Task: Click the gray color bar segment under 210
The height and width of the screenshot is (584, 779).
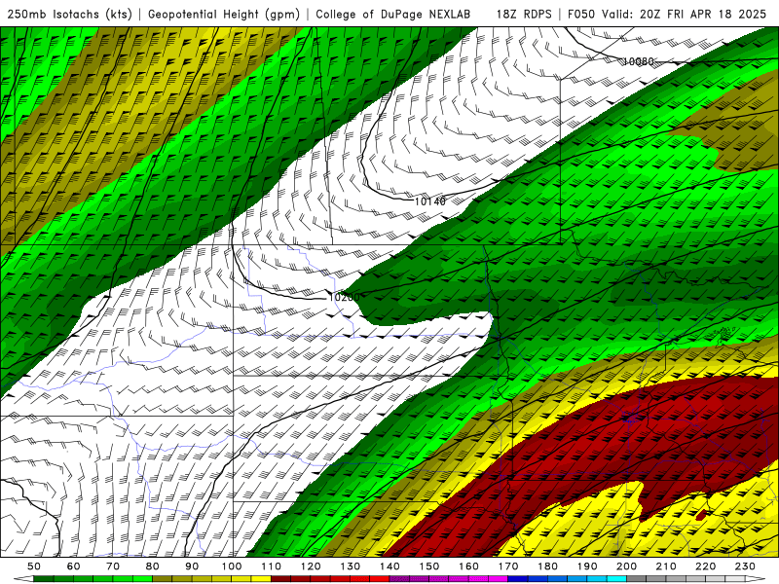Action: (x=676, y=579)
